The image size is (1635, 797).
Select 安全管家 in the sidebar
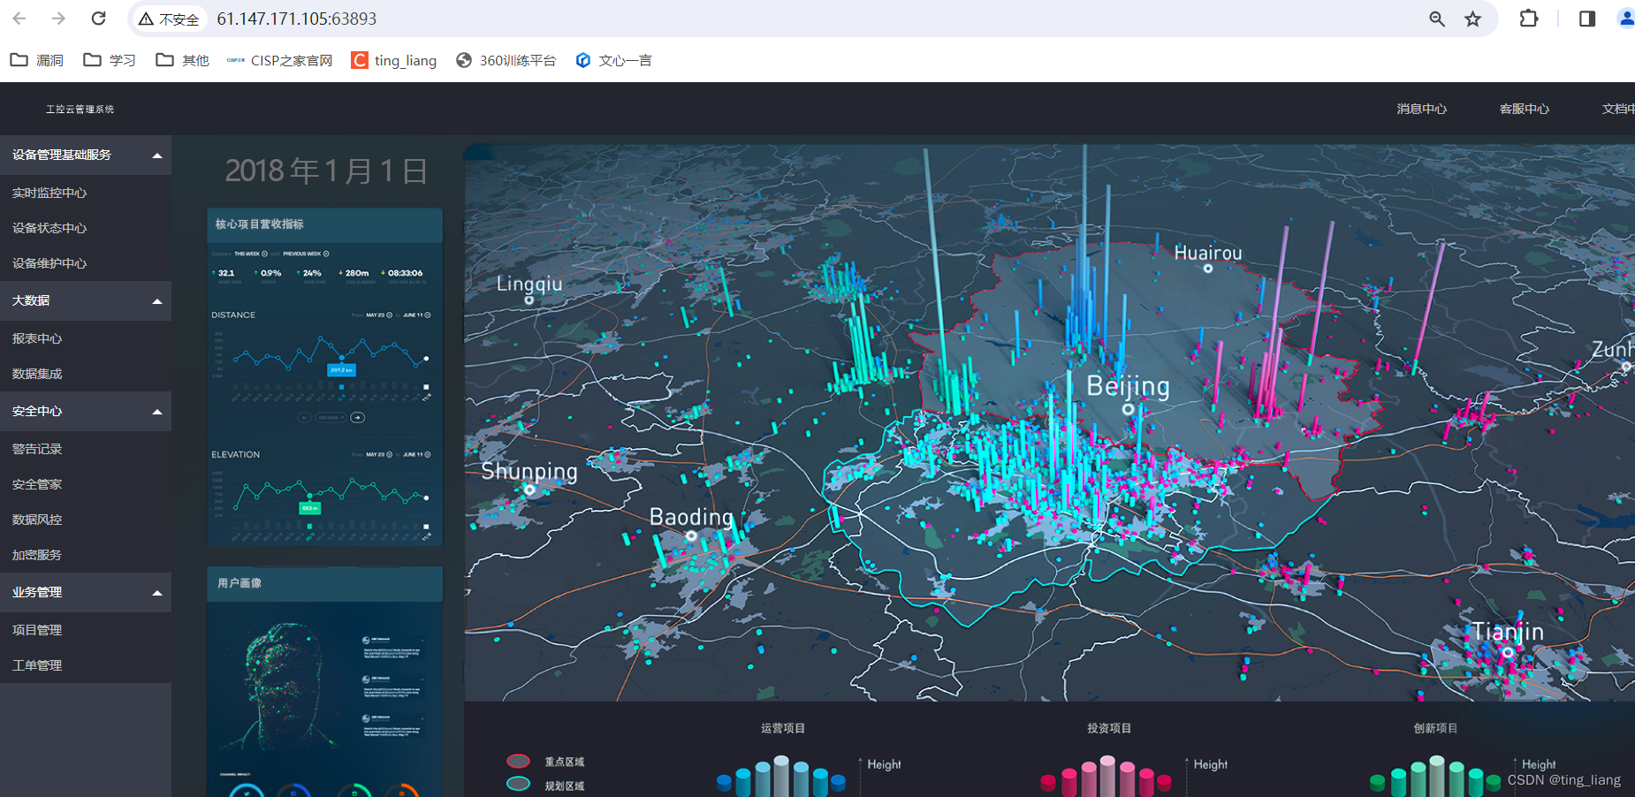[x=37, y=484]
